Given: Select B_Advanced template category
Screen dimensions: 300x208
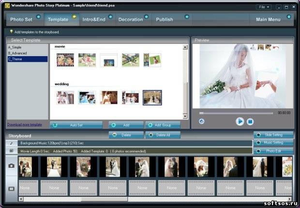Looking at the screenshot, I should click(17, 53).
